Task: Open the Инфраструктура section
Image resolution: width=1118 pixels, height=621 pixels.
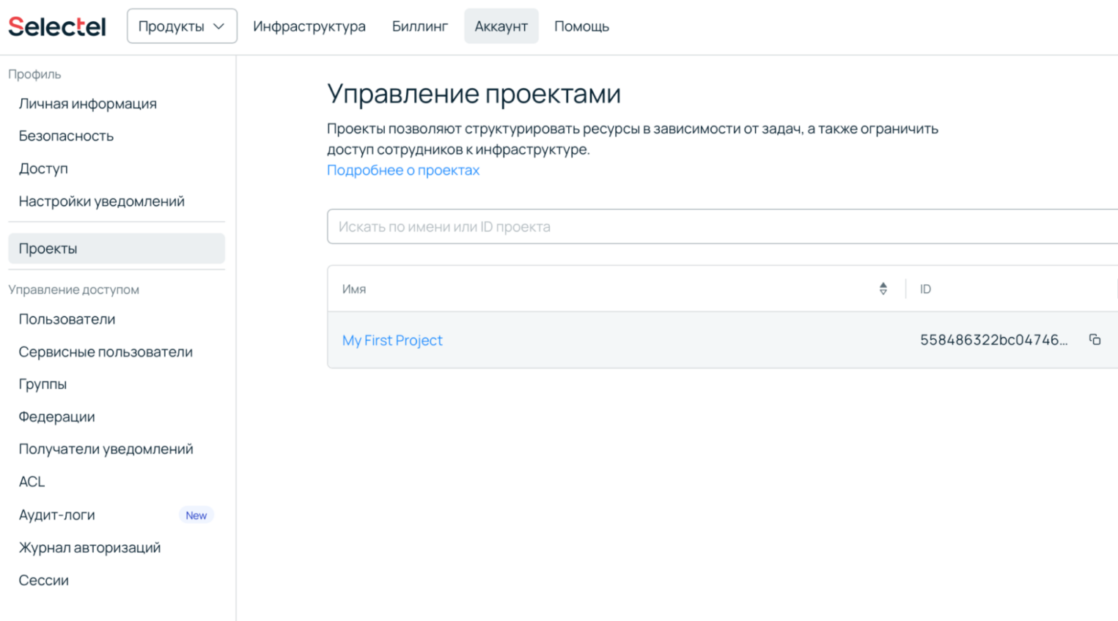Action: tap(309, 26)
